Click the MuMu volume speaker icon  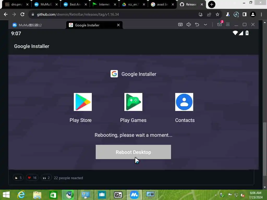(x=189, y=24)
